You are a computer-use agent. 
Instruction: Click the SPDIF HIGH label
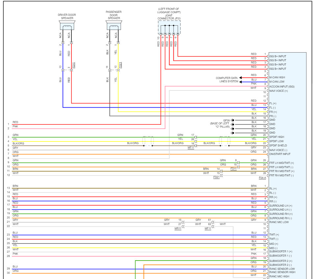pyautogui.click(x=277, y=137)
